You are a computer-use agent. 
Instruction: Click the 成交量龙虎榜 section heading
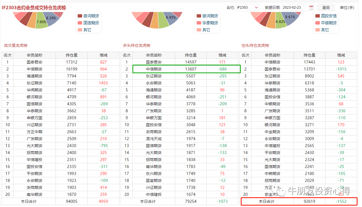click(16, 45)
